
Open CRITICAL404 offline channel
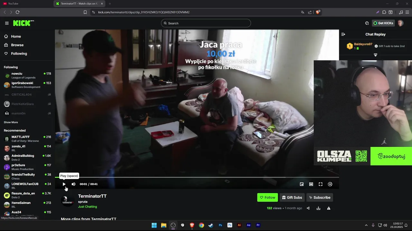click(x=27, y=95)
